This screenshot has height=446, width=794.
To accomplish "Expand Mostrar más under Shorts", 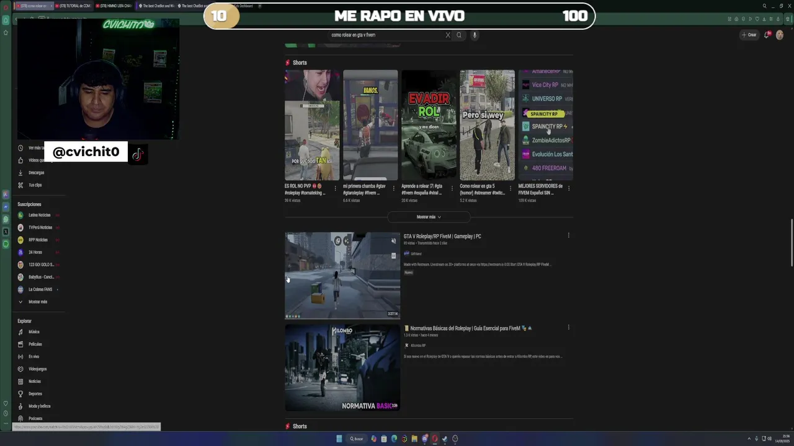I will click(x=429, y=217).
